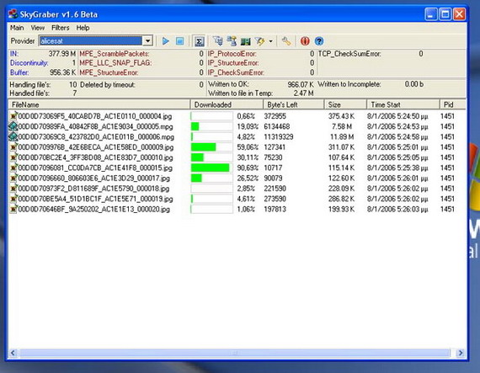Viewport: 480px width, 373px height.
Task: Click jpg icon of file ending _000017.jpg
Action: (13, 179)
